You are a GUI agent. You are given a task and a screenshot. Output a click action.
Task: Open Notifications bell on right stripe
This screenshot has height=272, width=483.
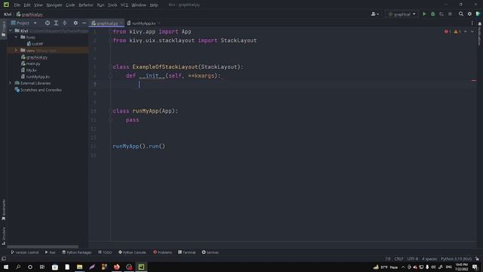480,23
